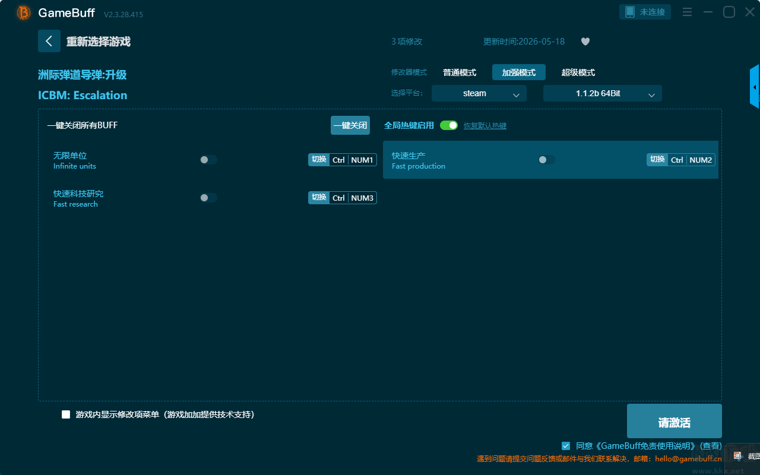Open the hamburger menu icon
The height and width of the screenshot is (475, 760).
(x=687, y=12)
